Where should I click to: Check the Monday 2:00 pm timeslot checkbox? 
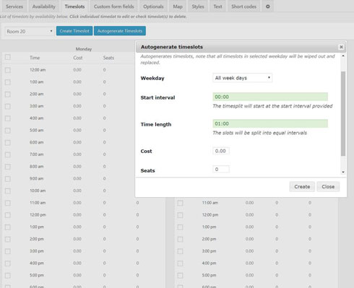tap(8, 239)
